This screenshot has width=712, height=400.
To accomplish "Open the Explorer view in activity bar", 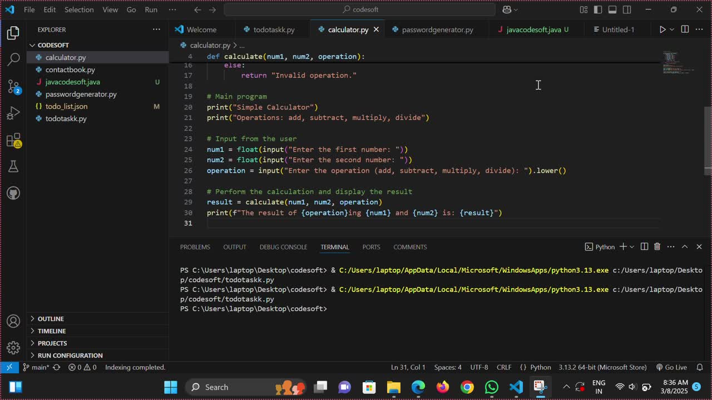I will click(13, 33).
